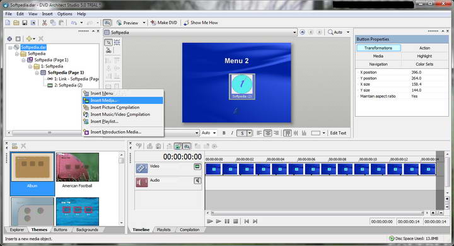Click the project tree horizontal scrollbar
Image resolution: width=454 pixels, height=246 pixels.
(49, 132)
